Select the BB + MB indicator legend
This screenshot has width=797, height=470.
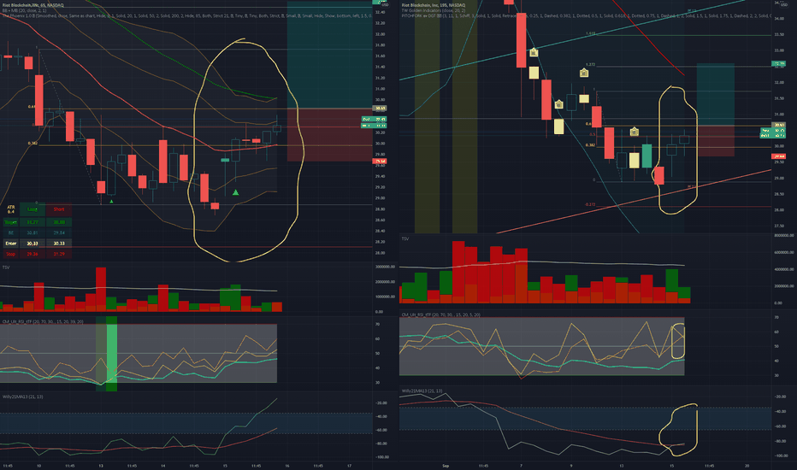24,10
